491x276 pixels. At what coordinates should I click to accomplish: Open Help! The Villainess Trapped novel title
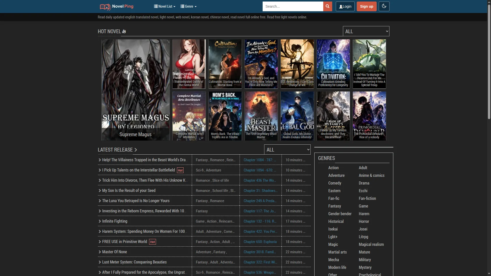(x=145, y=160)
